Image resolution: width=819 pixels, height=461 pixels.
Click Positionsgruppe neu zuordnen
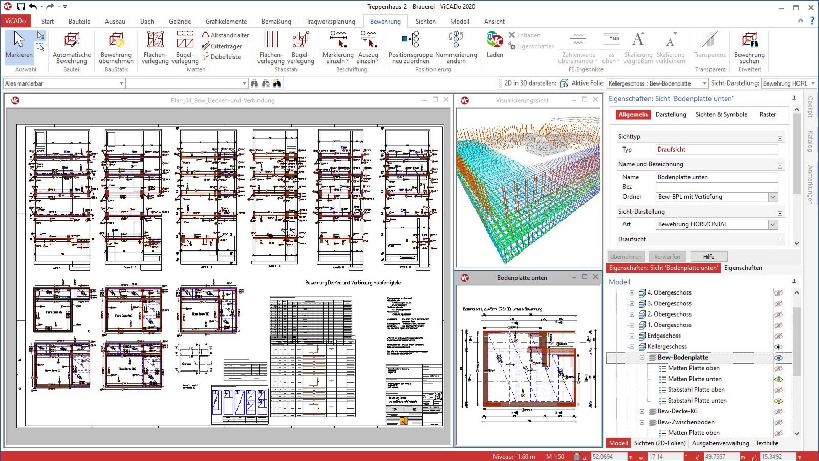click(x=411, y=47)
